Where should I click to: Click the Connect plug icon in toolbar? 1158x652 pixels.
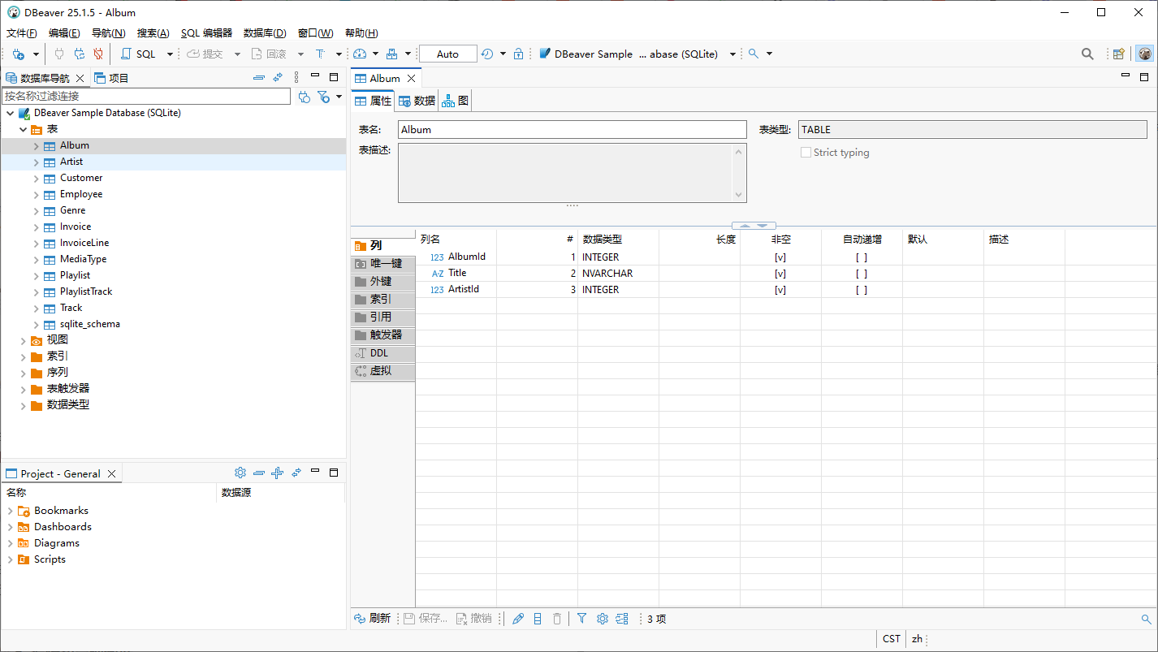58,54
